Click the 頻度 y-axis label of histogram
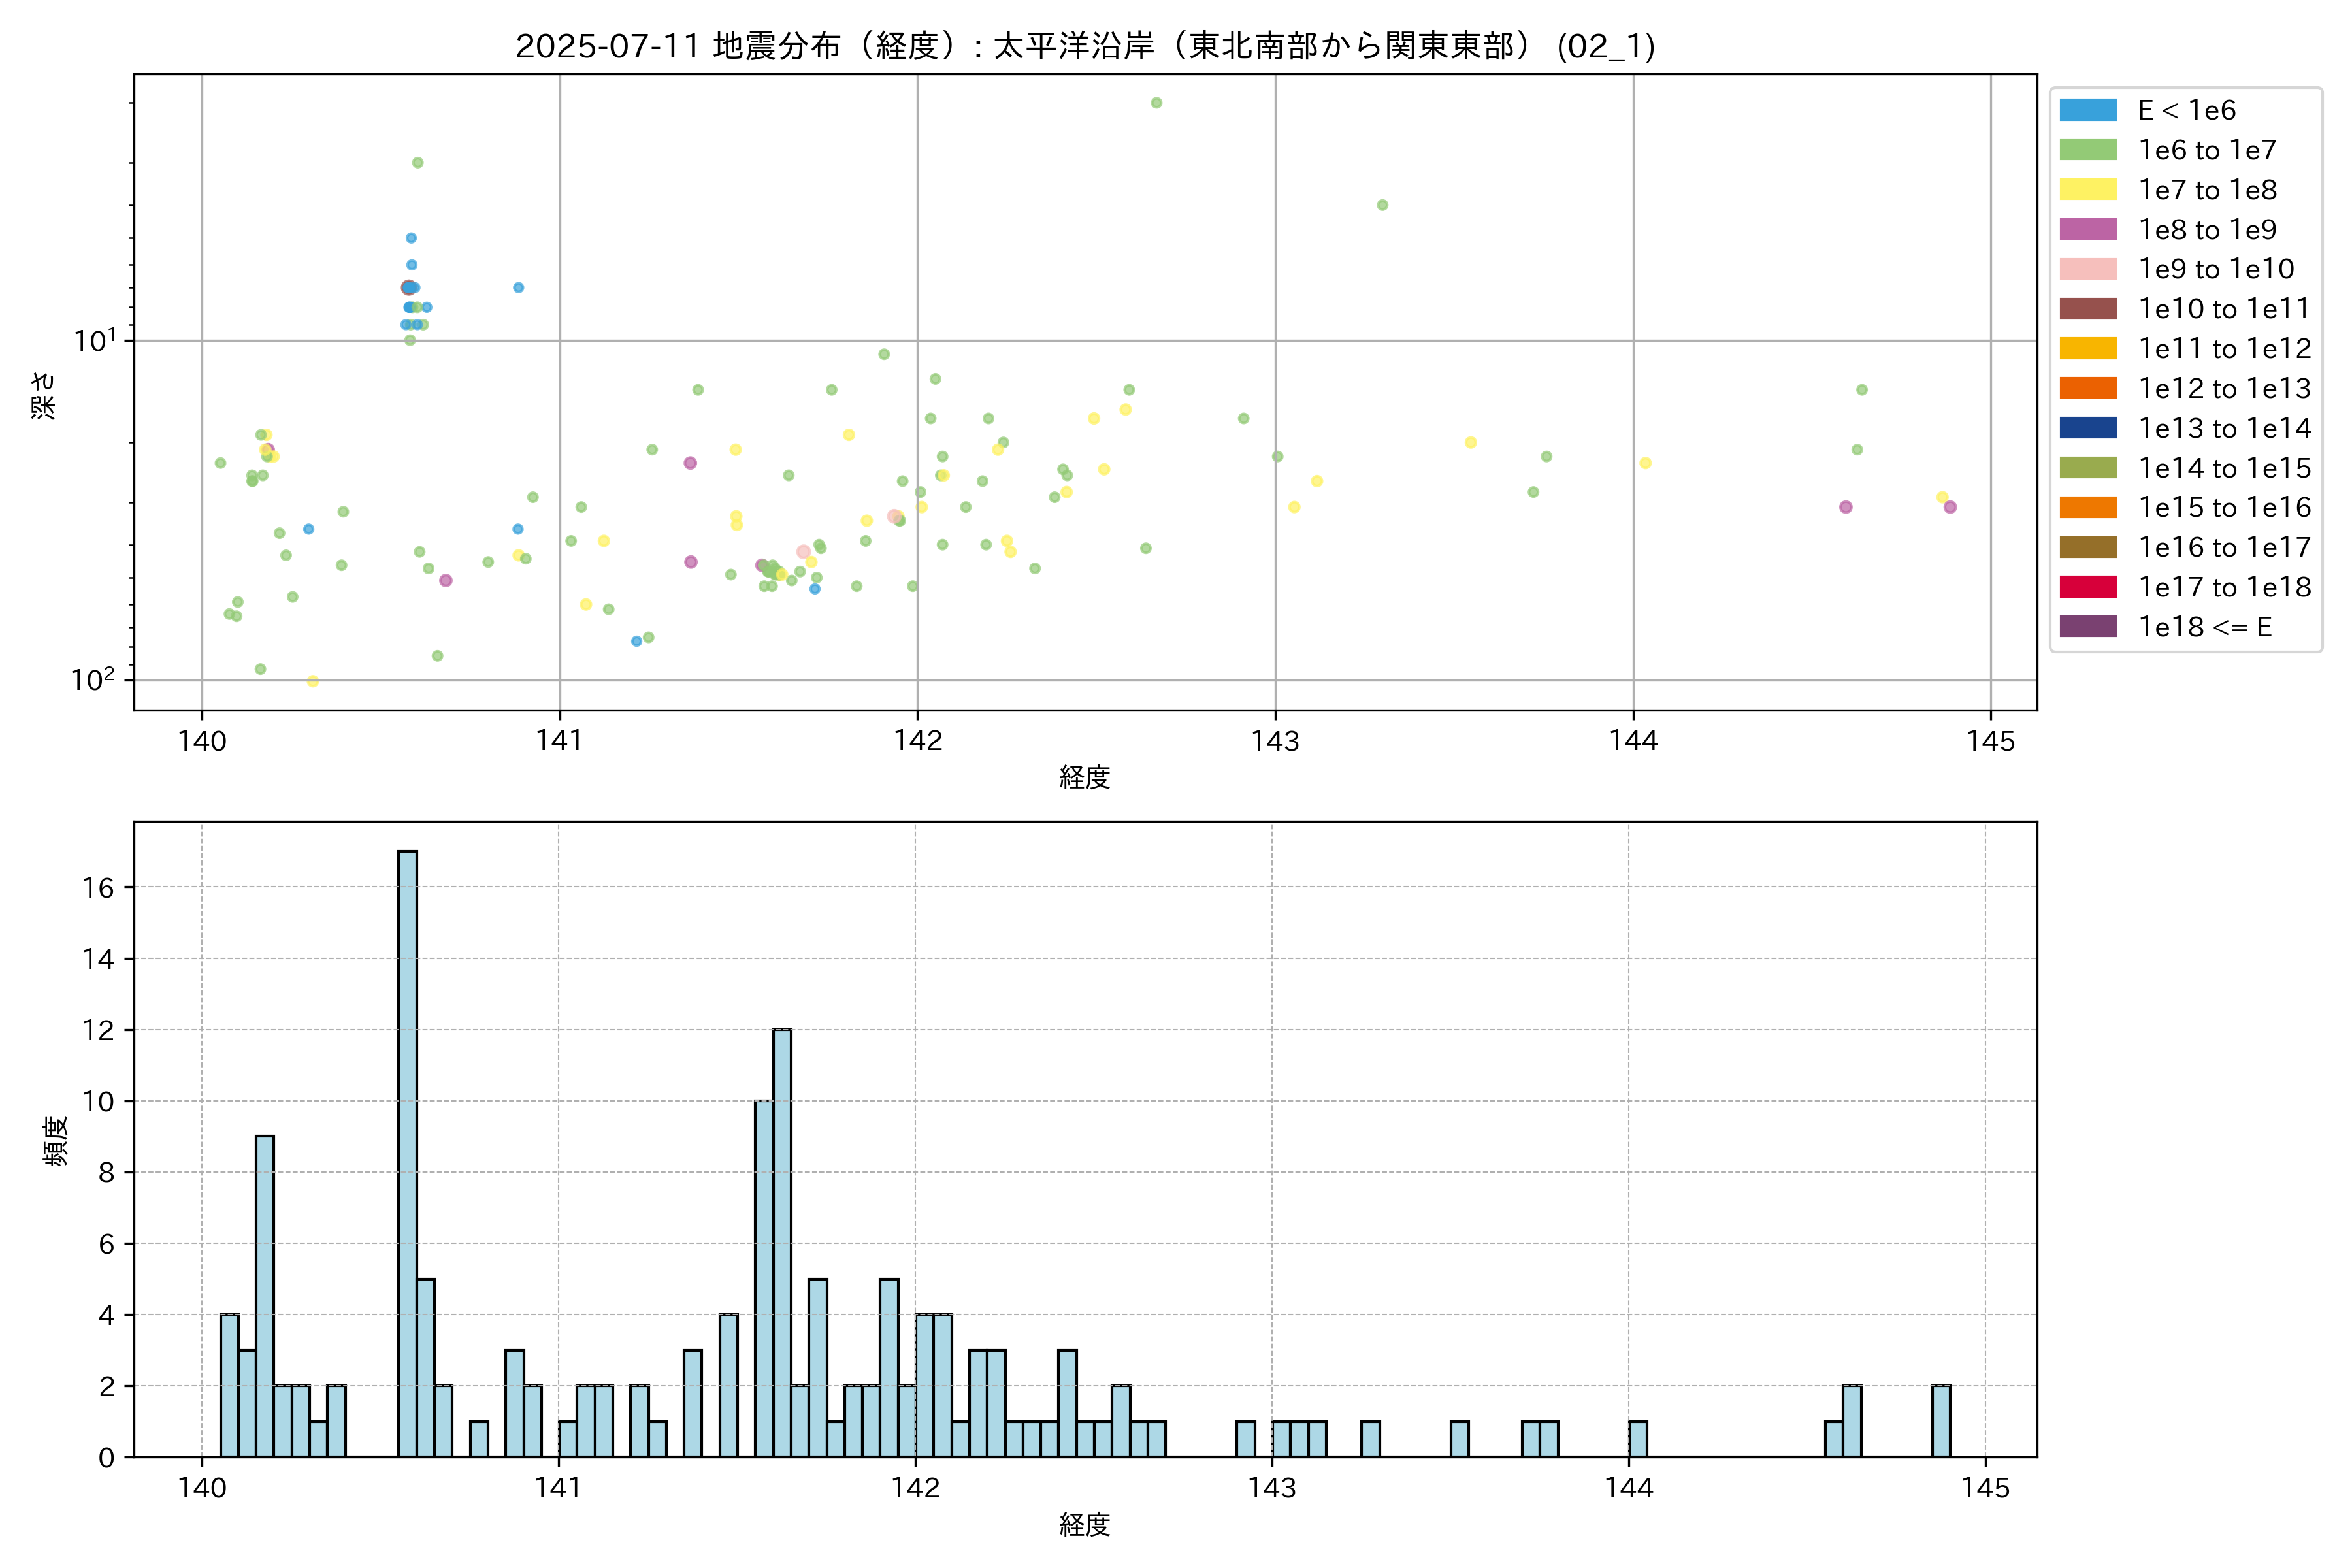The width and height of the screenshot is (2352, 1568). click(56, 1140)
